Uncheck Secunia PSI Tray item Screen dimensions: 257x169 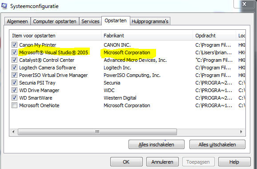pyautogui.click(x=14, y=83)
